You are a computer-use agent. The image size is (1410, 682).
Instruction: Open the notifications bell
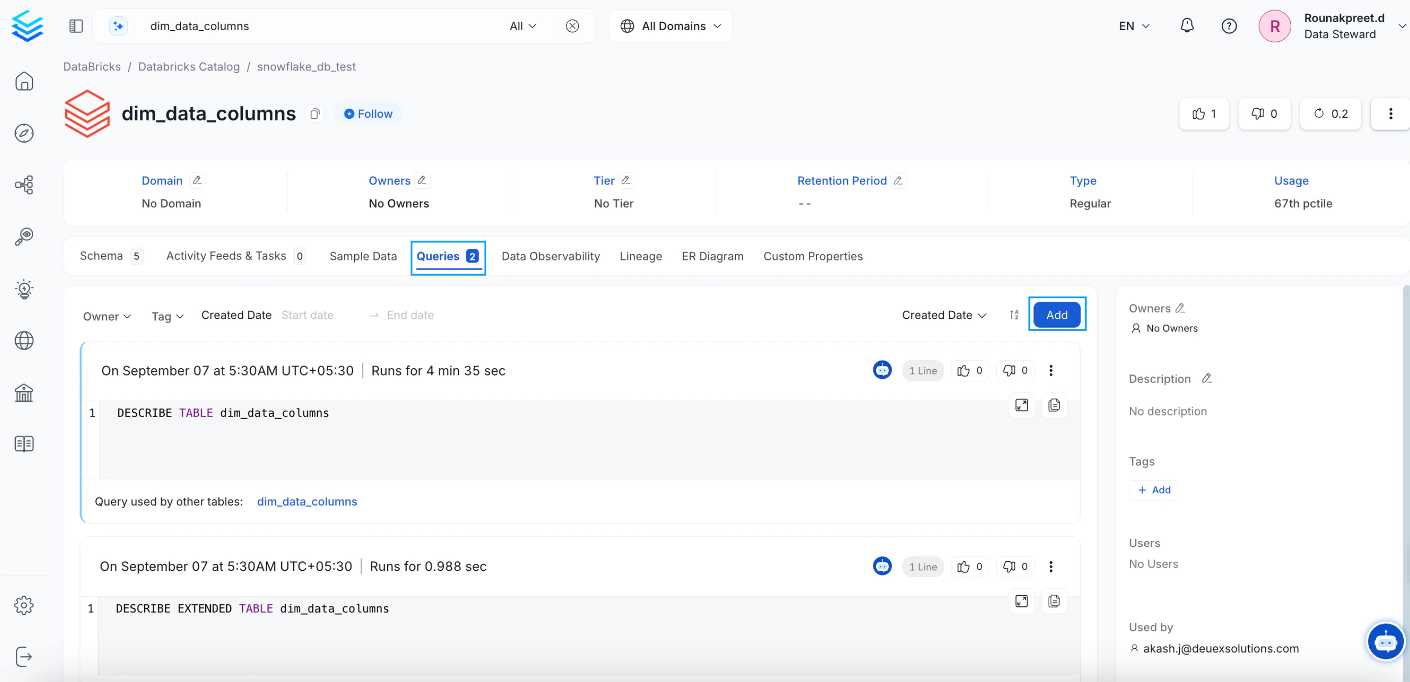click(x=1187, y=26)
